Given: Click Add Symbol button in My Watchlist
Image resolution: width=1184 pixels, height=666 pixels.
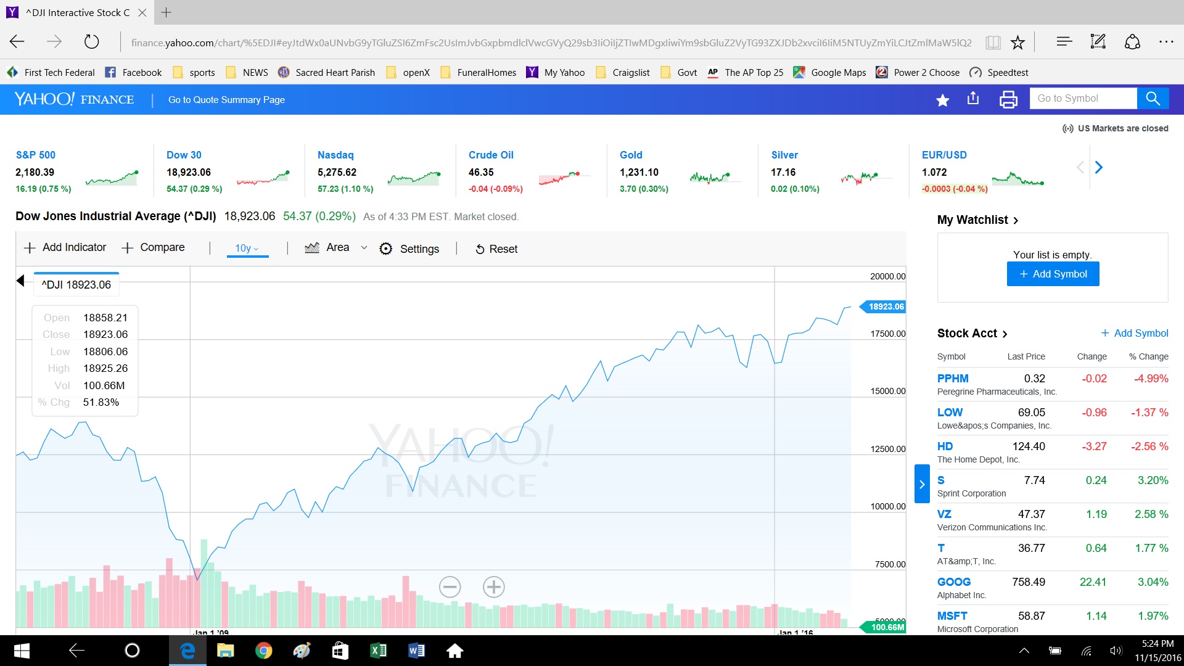Looking at the screenshot, I should pos(1053,274).
